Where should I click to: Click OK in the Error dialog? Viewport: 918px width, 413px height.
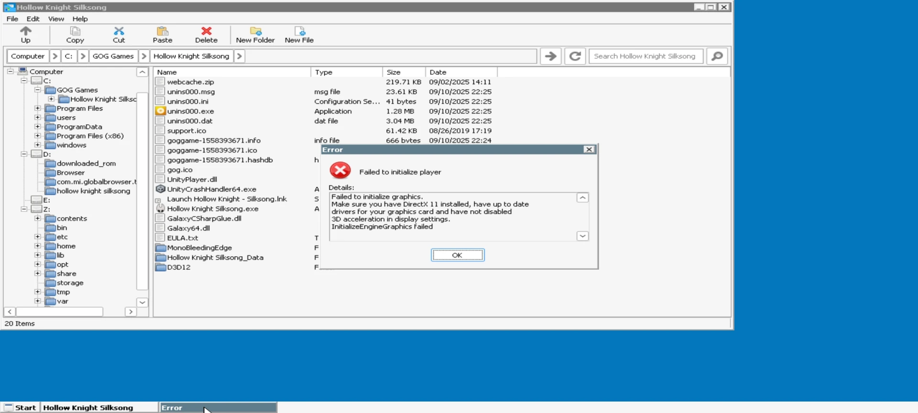point(458,255)
